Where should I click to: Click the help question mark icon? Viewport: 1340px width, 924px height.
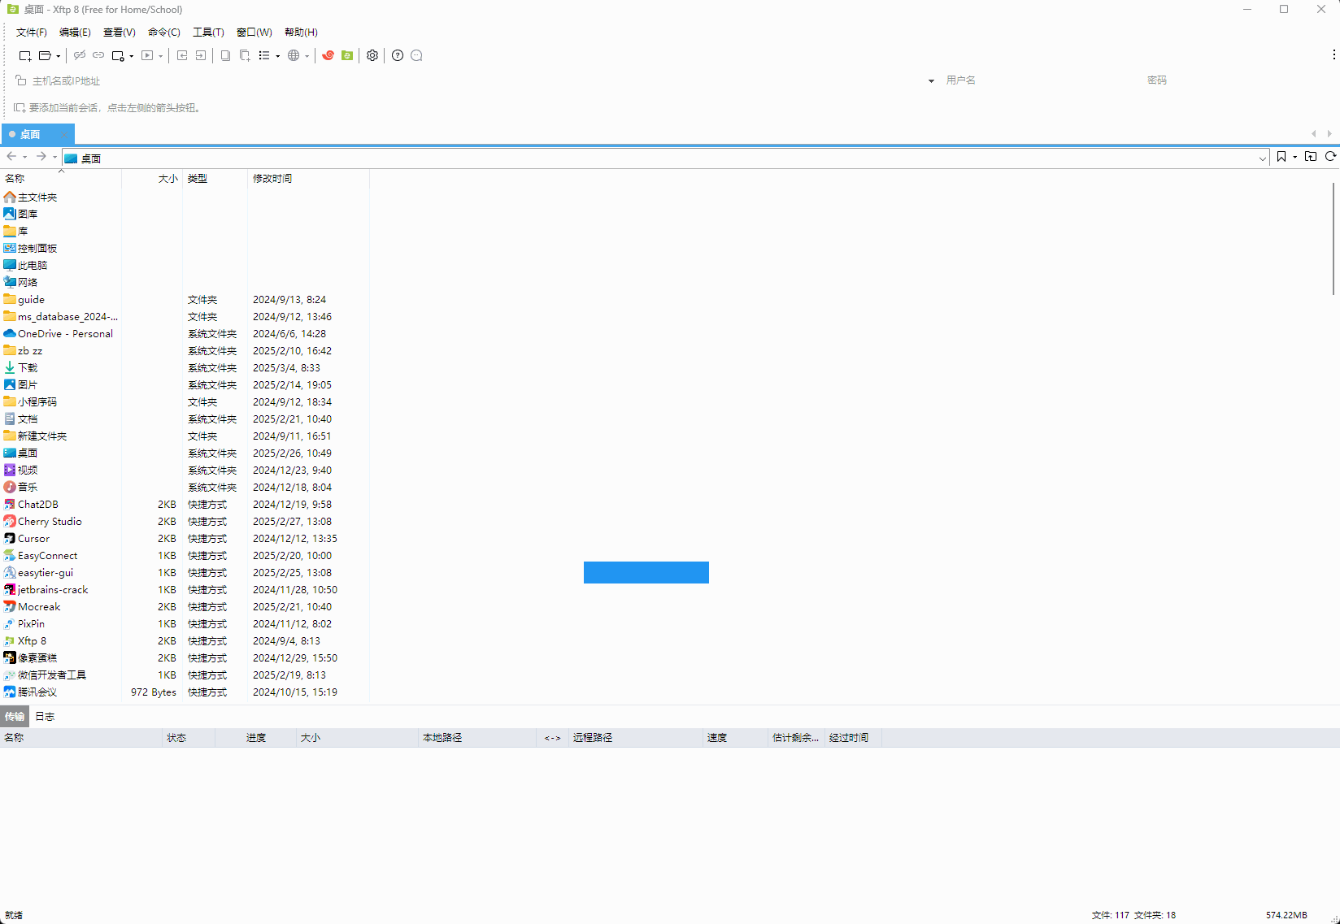(398, 55)
